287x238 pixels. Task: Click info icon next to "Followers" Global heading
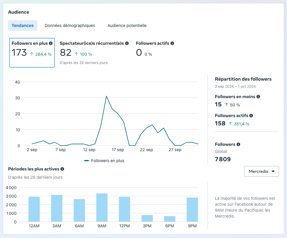[x=238, y=144]
